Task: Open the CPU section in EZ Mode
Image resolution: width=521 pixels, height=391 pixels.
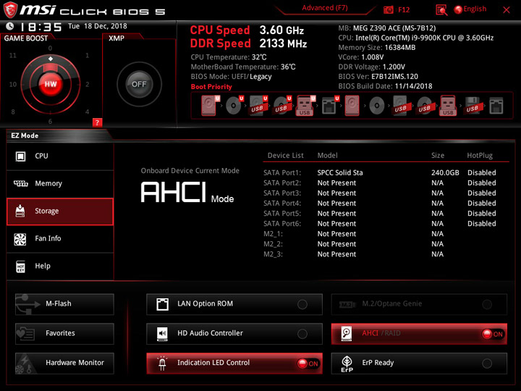Action: (60, 156)
